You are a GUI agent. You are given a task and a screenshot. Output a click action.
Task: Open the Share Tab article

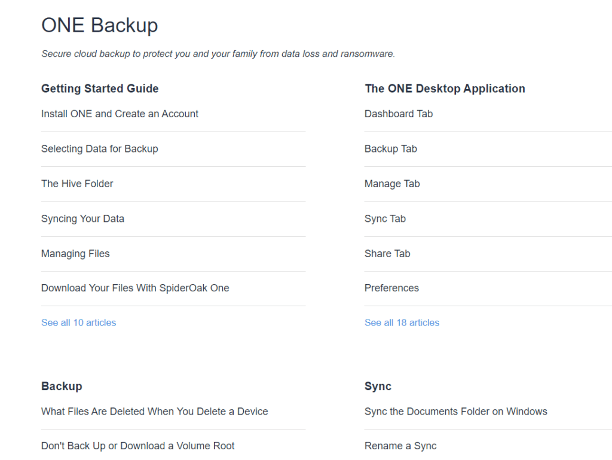pyautogui.click(x=387, y=254)
